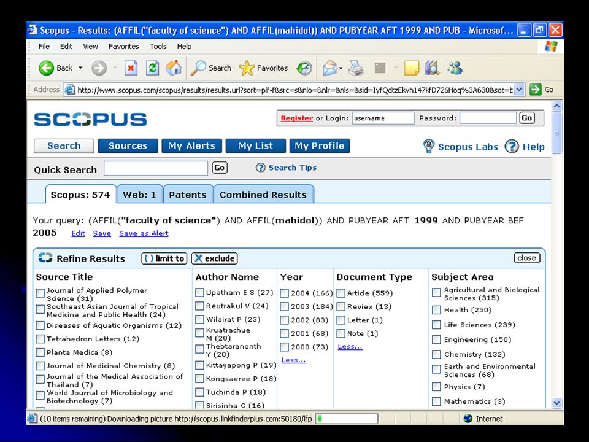
Task: Click the Search Tips question icon
Action: pyautogui.click(x=260, y=168)
